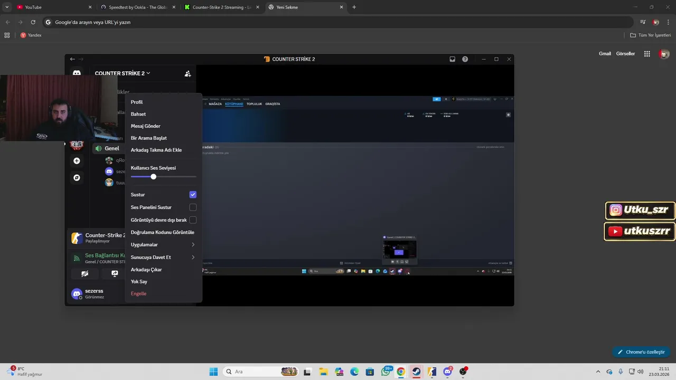The image size is (676, 380).
Task: Click the Chrome address bar
Action: click(x=338, y=22)
